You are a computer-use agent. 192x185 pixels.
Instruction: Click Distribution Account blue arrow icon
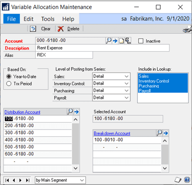[76, 111]
